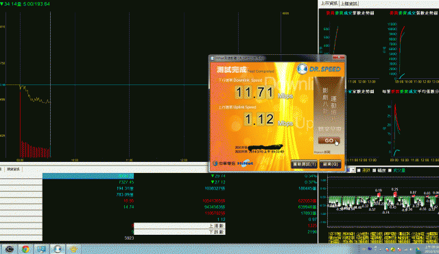Viewport: 439px width, 254px height.
Task: Open the monitor-shaped taskbar application
Action: (x=41, y=249)
